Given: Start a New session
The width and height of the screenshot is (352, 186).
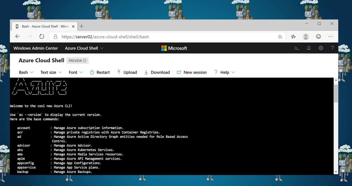Looking at the screenshot, I should point(191,72).
